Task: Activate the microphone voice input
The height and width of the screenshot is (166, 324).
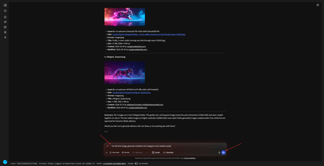Action: (219, 153)
